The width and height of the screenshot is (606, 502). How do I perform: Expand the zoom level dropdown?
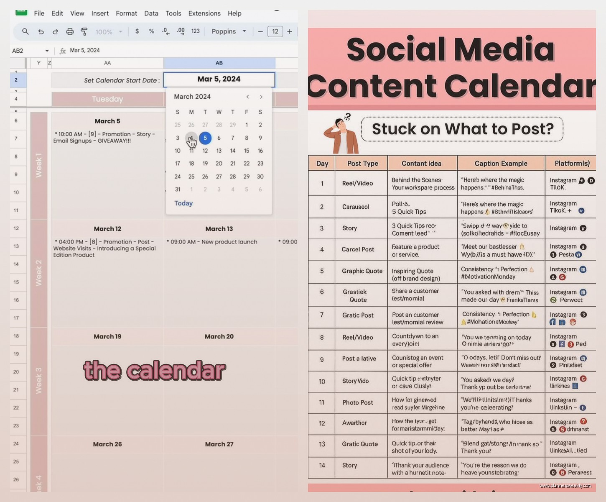[x=121, y=31]
